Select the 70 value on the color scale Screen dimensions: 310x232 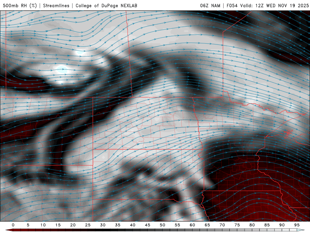[222, 225]
